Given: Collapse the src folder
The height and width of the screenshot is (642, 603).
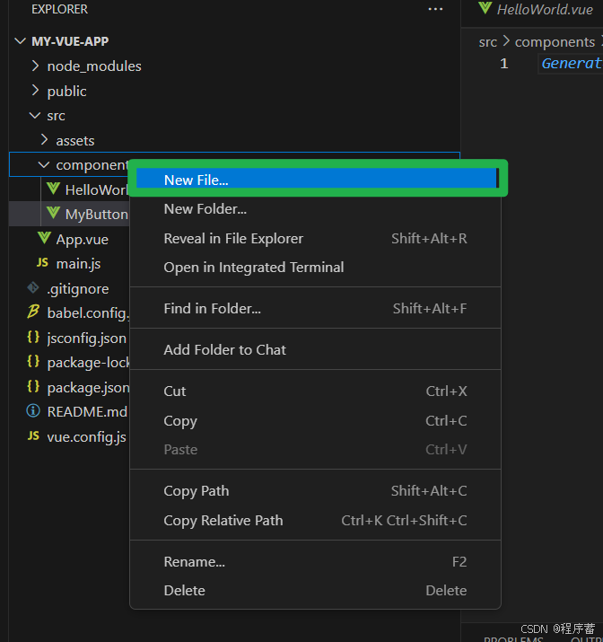Looking at the screenshot, I should coord(36,115).
